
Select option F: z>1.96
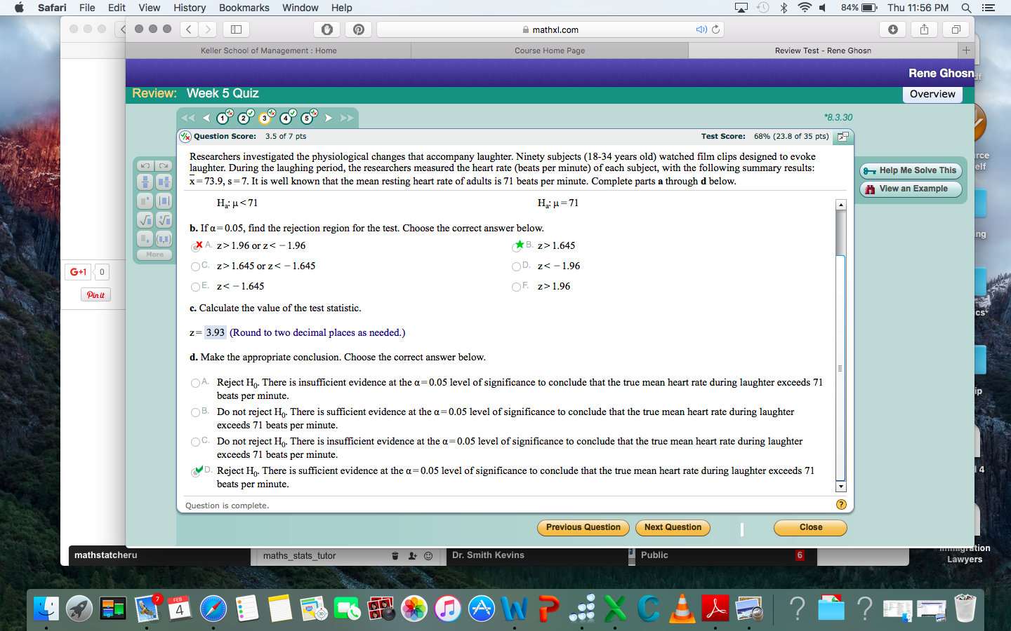pyautogui.click(x=516, y=287)
